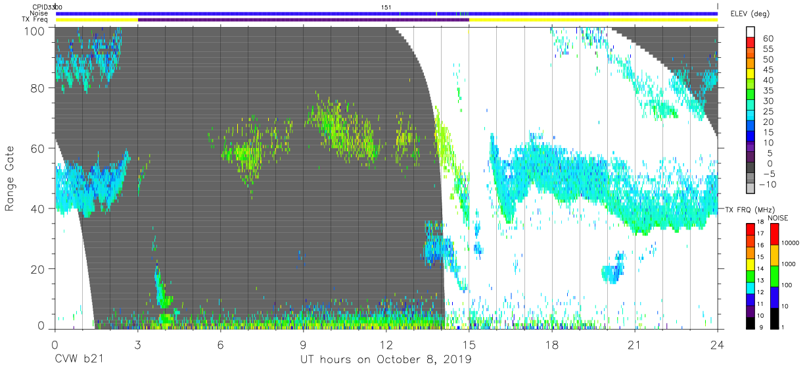807x373 pixels.
Task: Pick the green segment of NOISE colorbar
Action: pyautogui.click(x=775, y=276)
